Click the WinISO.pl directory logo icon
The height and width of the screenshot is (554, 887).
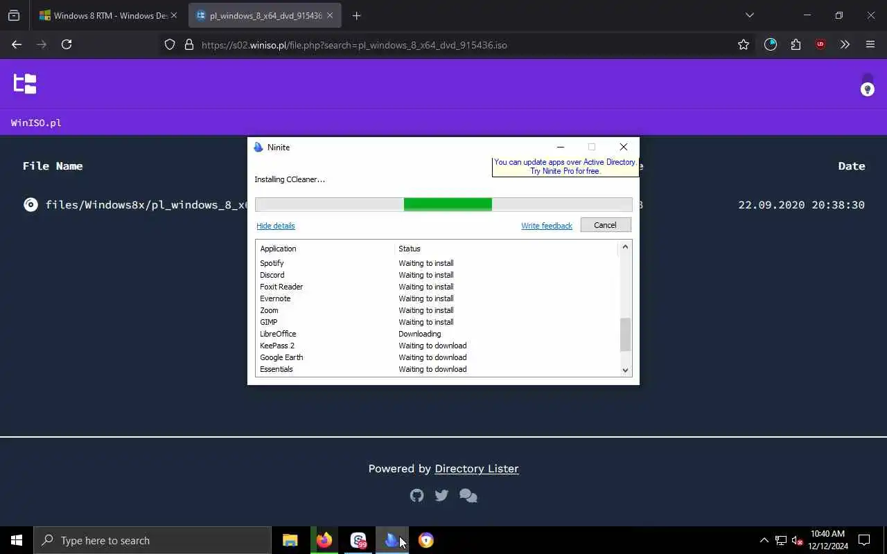(x=25, y=84)
